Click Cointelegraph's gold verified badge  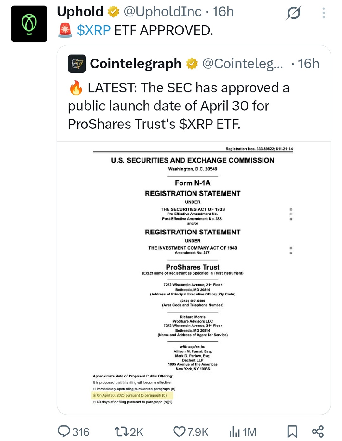click(192, 64)
